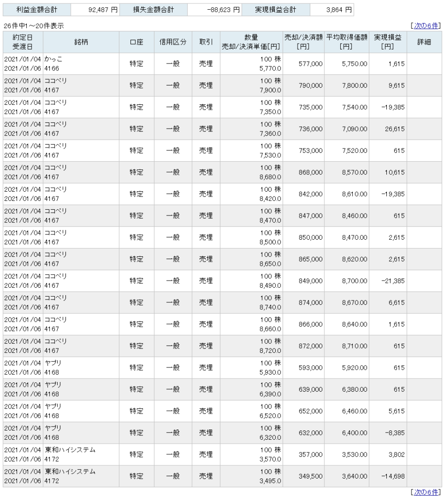Viewport: 444px width, 497px height.
Task: Click the 取引 column header
Action: coord(206,42)
